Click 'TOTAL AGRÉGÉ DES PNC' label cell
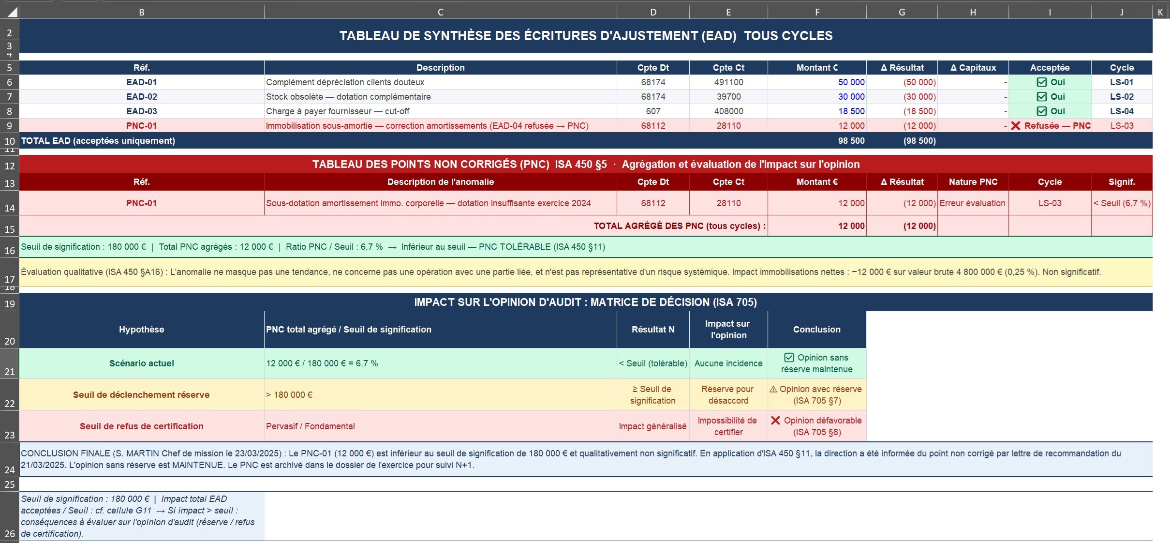The image size is (1170, 543). pyautogui.click(x=393, y=226)
